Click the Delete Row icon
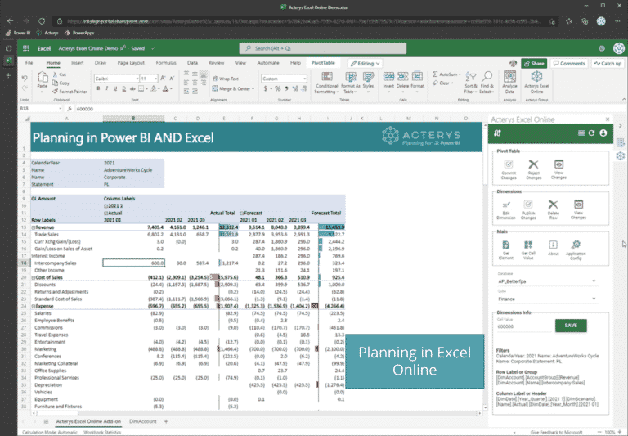This screenshot has width=628, height=436. pos(554,208)
